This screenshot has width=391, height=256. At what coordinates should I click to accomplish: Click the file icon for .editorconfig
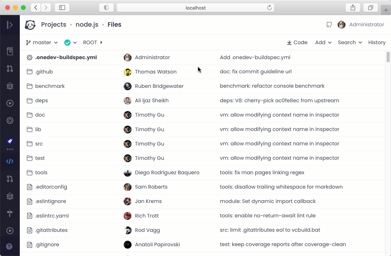[x=30, y=187]
